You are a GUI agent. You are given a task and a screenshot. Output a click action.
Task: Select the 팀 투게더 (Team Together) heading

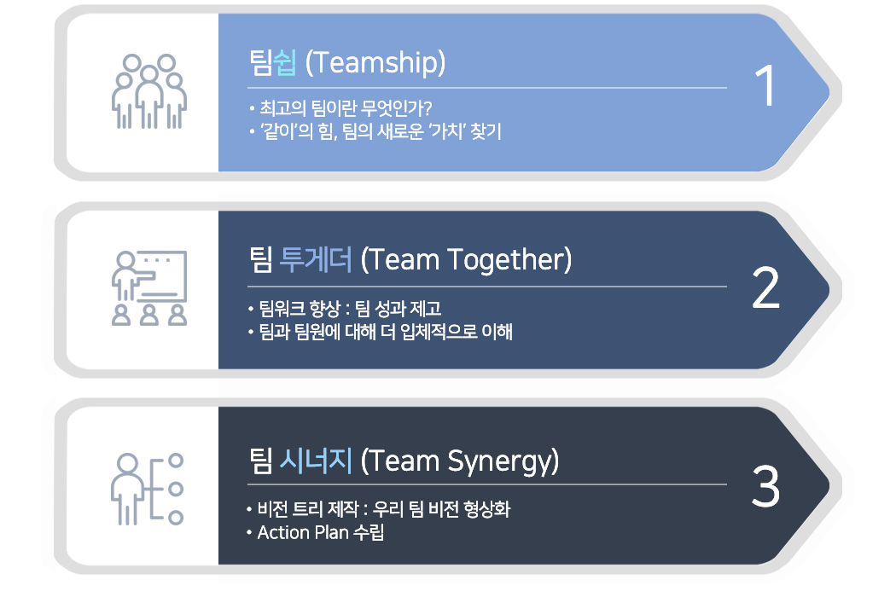point(410,260)
